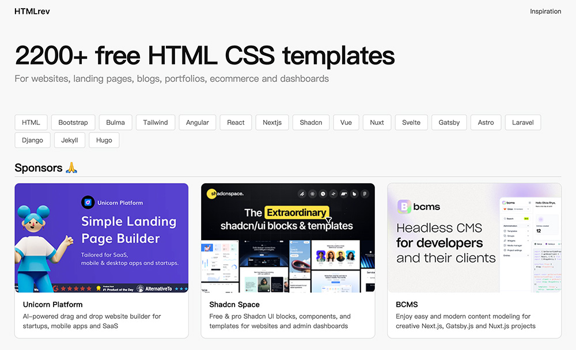Click the AlternativeTo badge in Unicorn banner
The width and height of the screenshot is (576, 350).
pyautogui.click(x=154, y=288)
